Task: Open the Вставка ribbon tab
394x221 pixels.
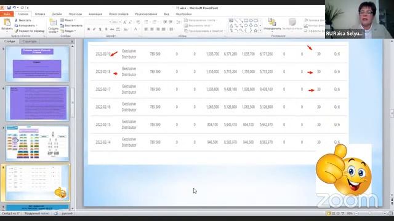Action: (x=40, y=14)
